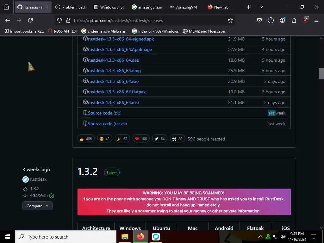Save the page to Pocket
This screenshot has width=324, height=243.
(259, 20)
